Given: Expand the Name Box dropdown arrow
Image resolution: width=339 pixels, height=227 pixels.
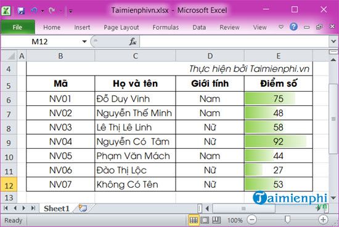Looking at the screenshot, I should click(84, 41).
